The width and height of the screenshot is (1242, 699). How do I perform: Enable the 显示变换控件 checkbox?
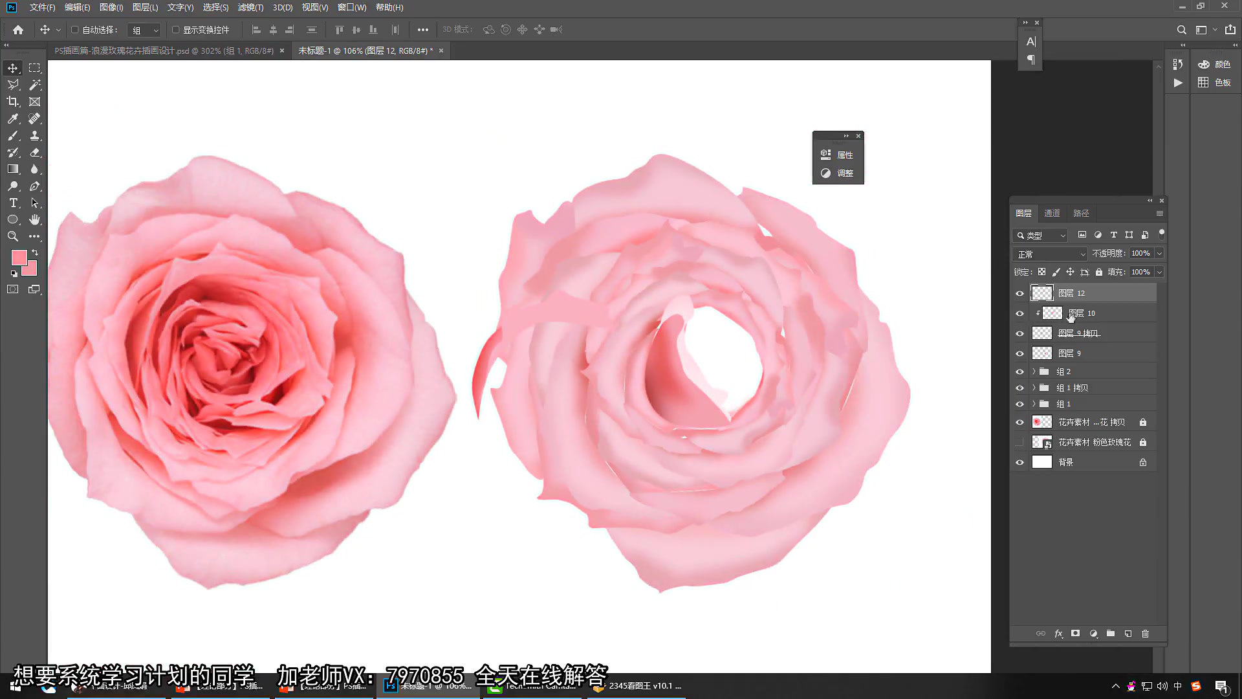coord(175,30)
